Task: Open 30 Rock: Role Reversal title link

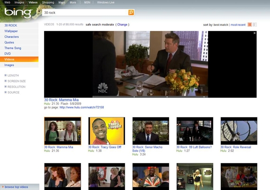Action: point(236,147)
